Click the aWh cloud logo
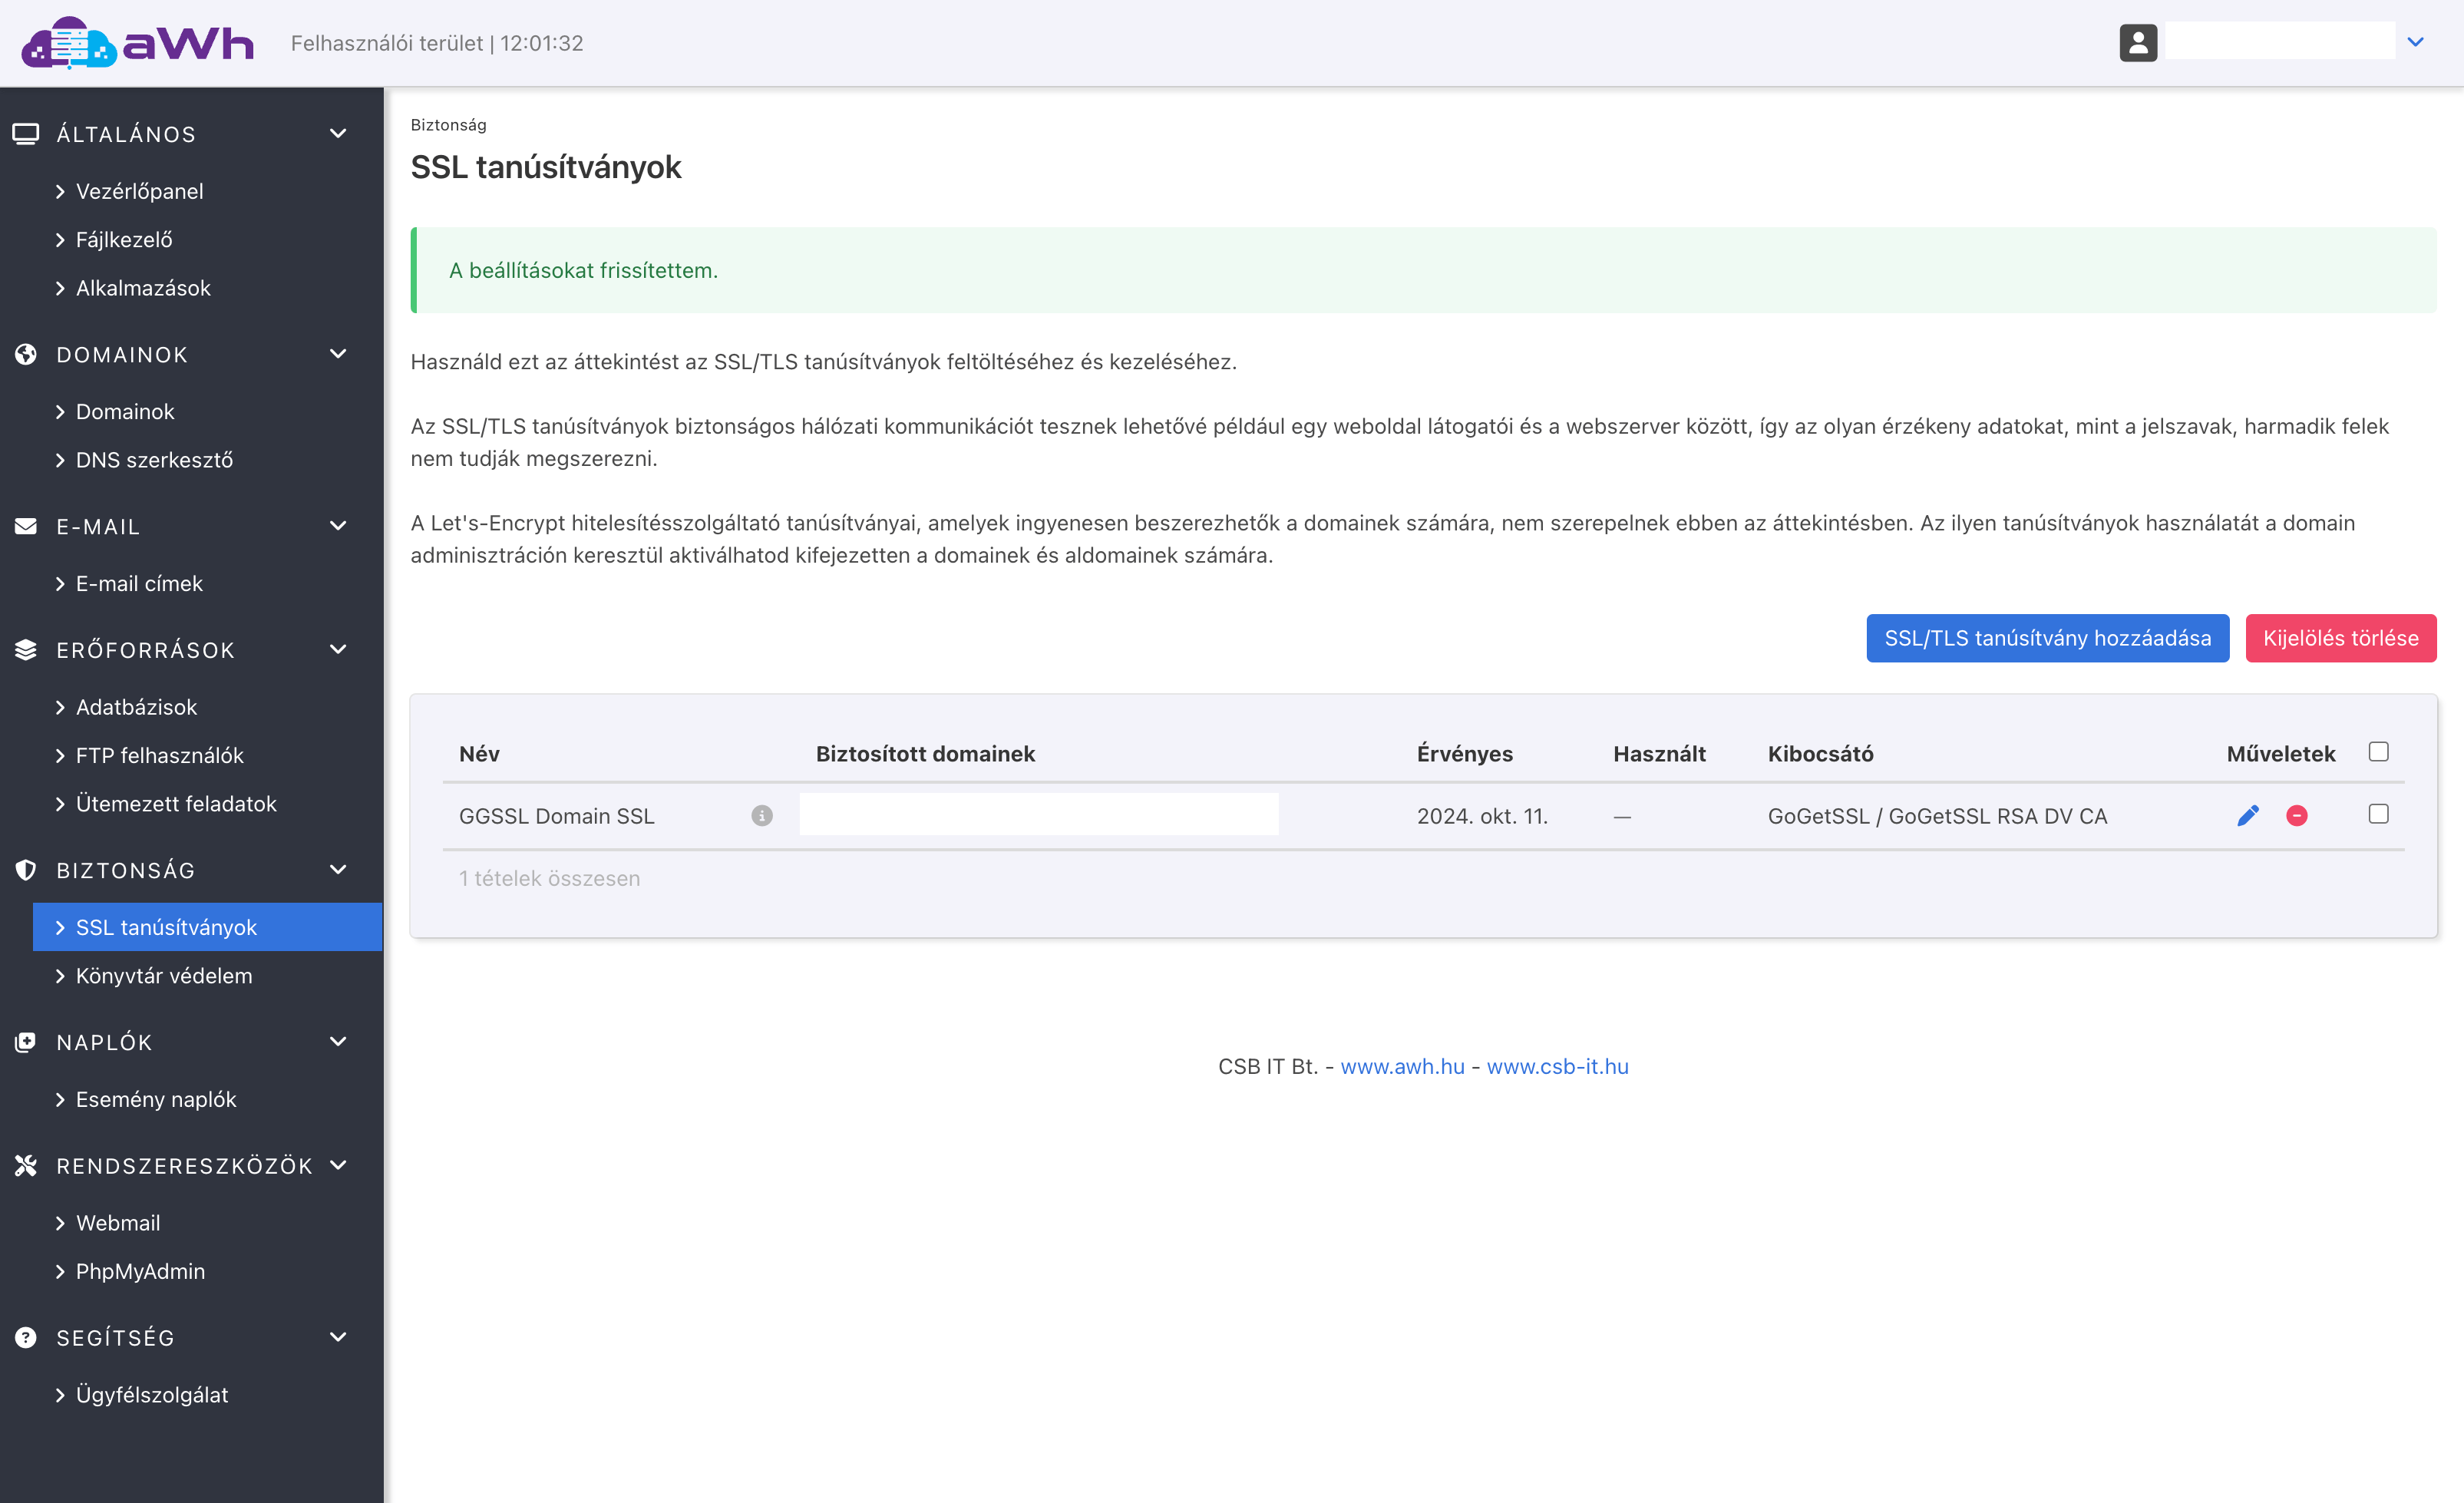2464x1503 pixels. (138, 43)
